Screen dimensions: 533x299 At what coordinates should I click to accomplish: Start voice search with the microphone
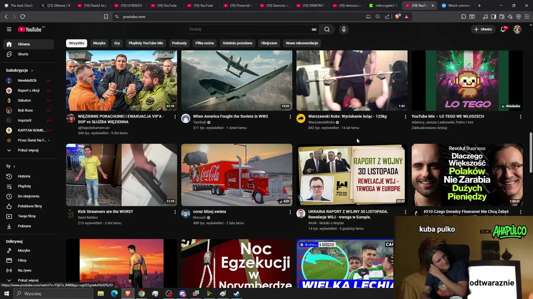tap(344, 29)
